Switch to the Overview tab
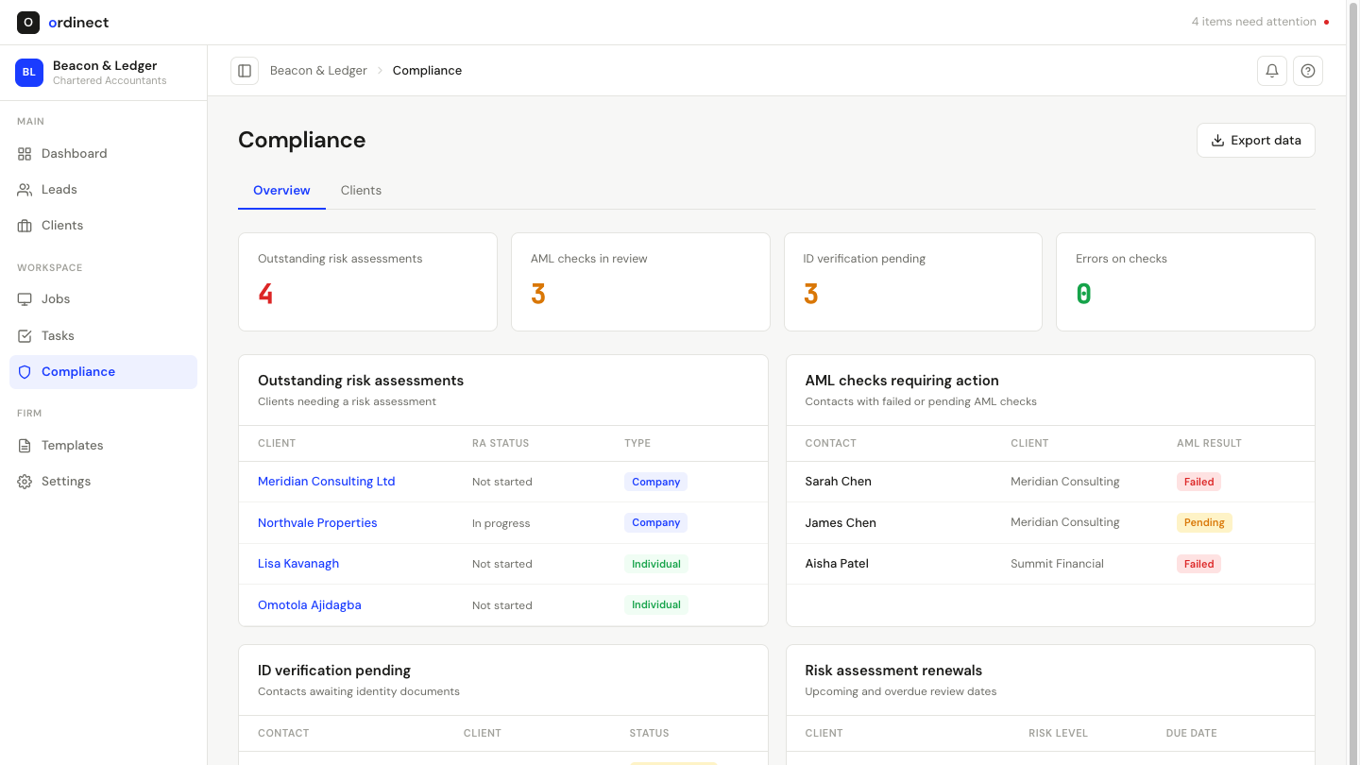This screenshot has width=1360, height=765. click(x=281, y=190)
